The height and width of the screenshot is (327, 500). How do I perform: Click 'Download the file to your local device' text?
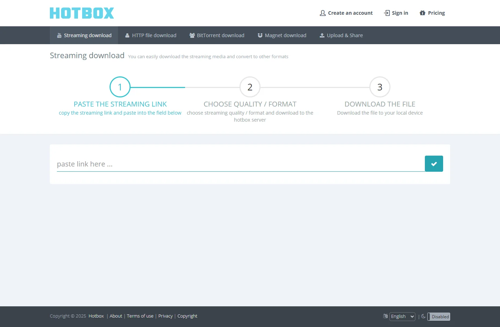point(380,113)
